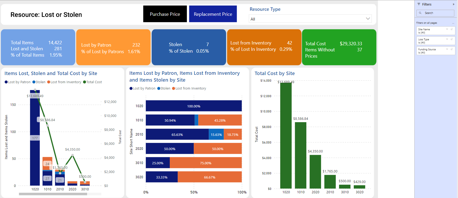Toggle Lost from Inventory legend in combo chart

[x=64, y=82]
